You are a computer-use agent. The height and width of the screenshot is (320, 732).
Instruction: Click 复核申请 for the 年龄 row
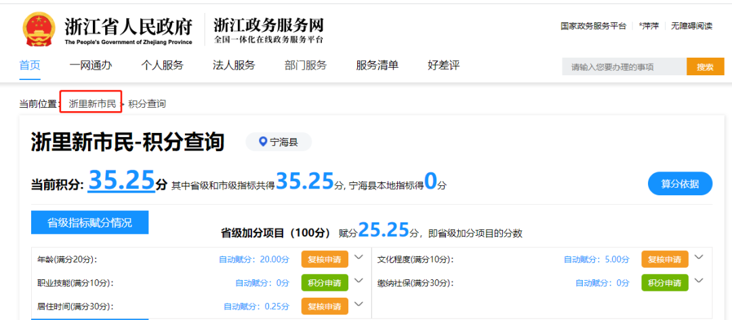pos(325,259)
